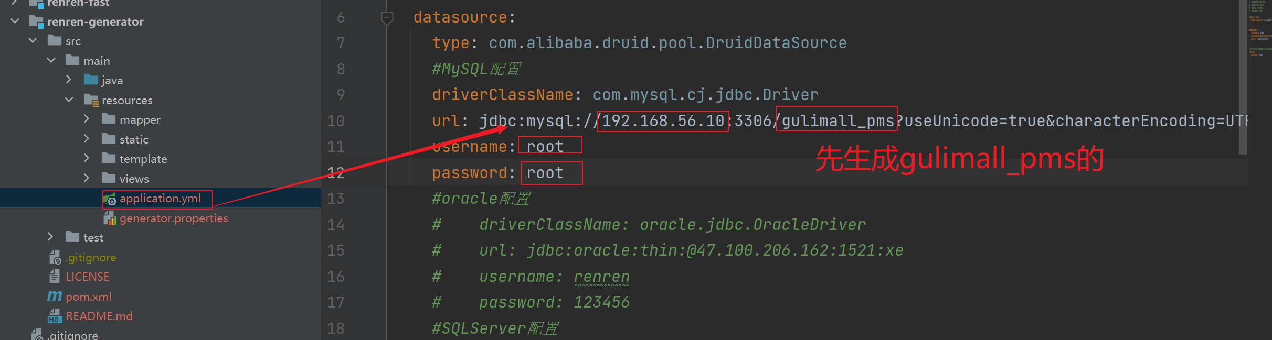Expand the java folder chevron
Image resolution: width=1272 pixels, height=340 pixels.
(69, 80)
